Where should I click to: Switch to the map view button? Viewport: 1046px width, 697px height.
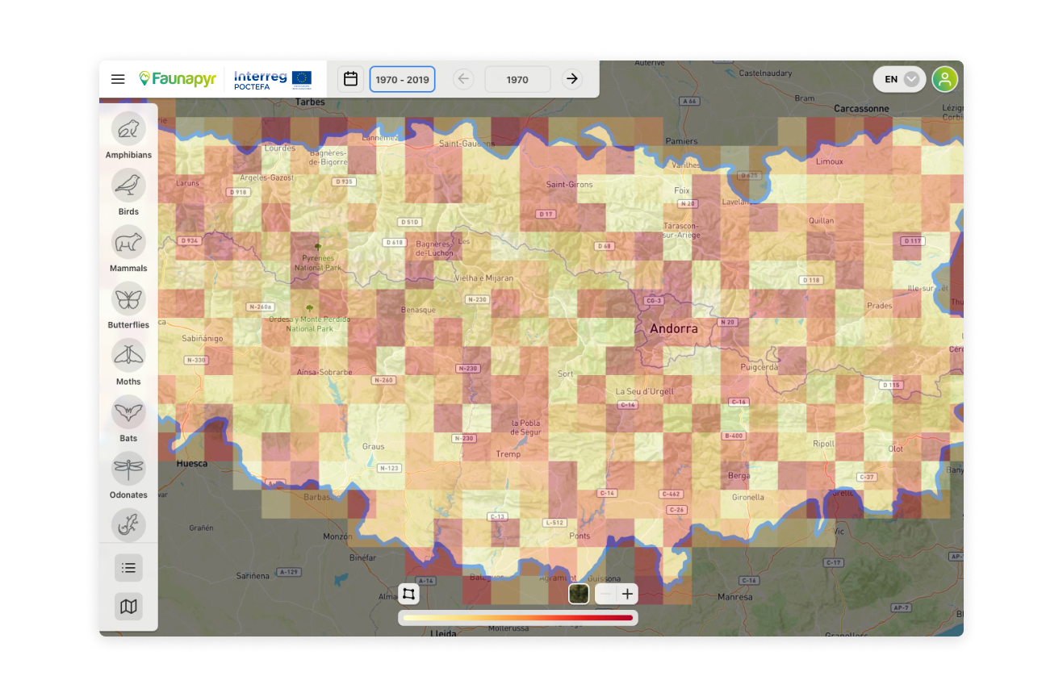[128, 606]
